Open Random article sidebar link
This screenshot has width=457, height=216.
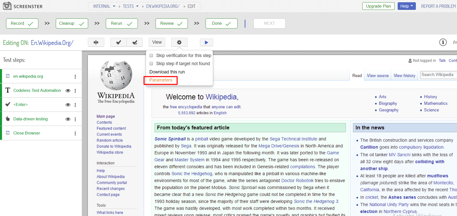point(110,140)
